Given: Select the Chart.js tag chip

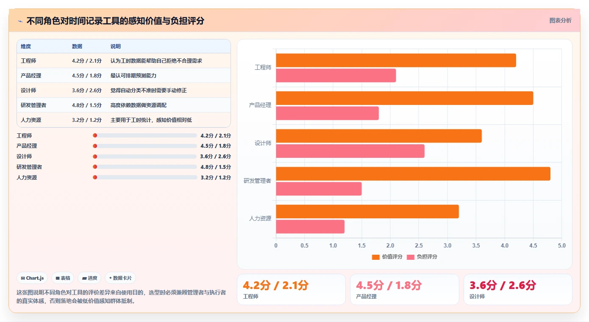Looking at the screenshot, I should (x=33, y=278).
